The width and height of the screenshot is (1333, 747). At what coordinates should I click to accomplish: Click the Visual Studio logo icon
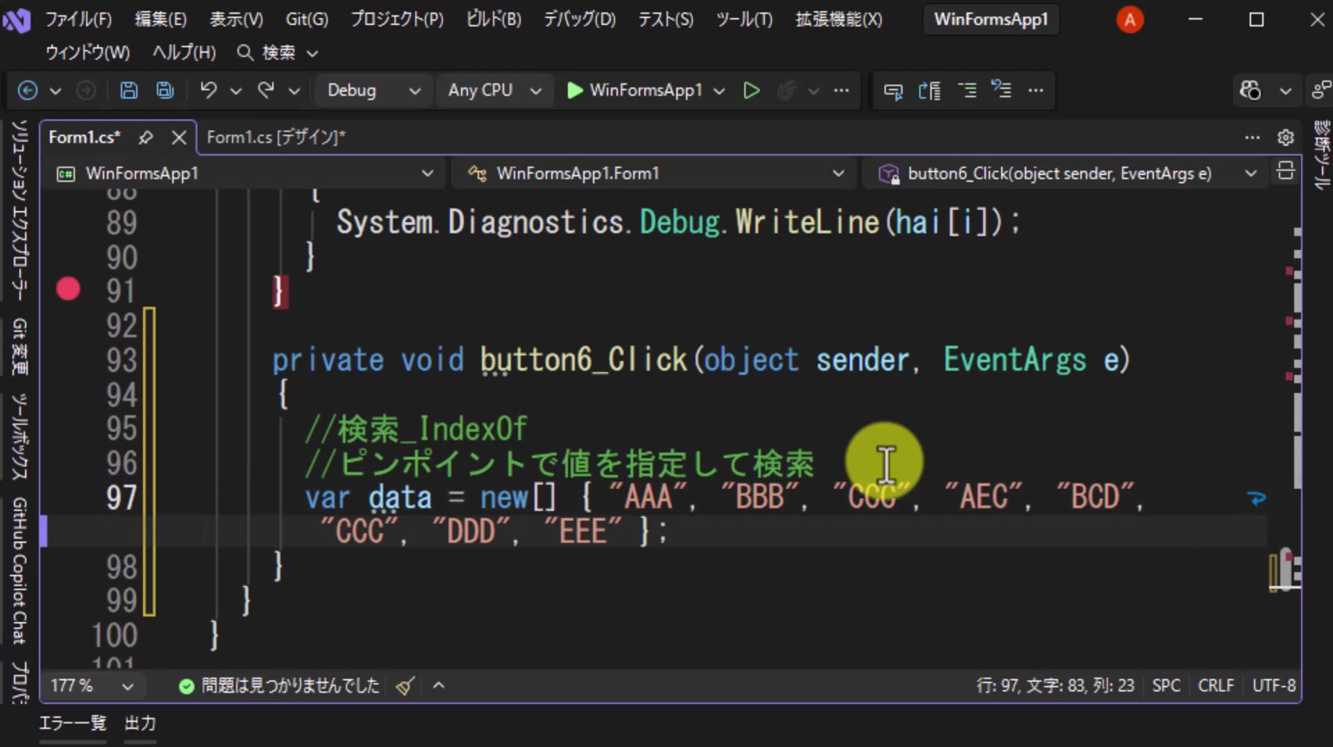pos(17,20)
